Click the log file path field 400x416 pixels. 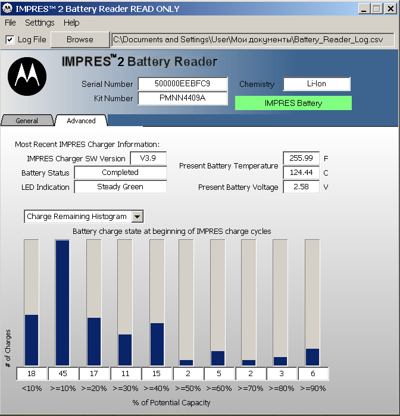[x=253, y=40]
